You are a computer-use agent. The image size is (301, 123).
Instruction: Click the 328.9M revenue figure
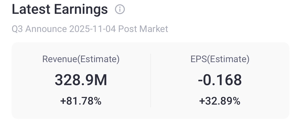coord(81,80)
